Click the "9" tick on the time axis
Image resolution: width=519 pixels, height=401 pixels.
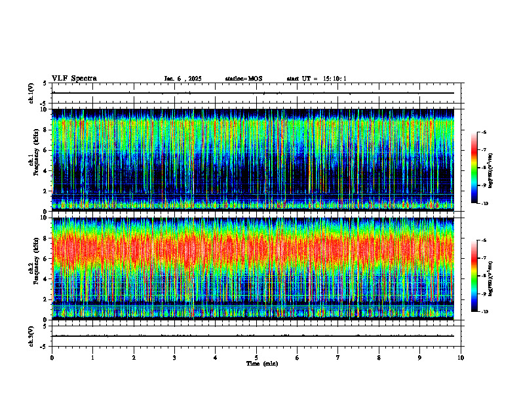(x=419, y=358)
